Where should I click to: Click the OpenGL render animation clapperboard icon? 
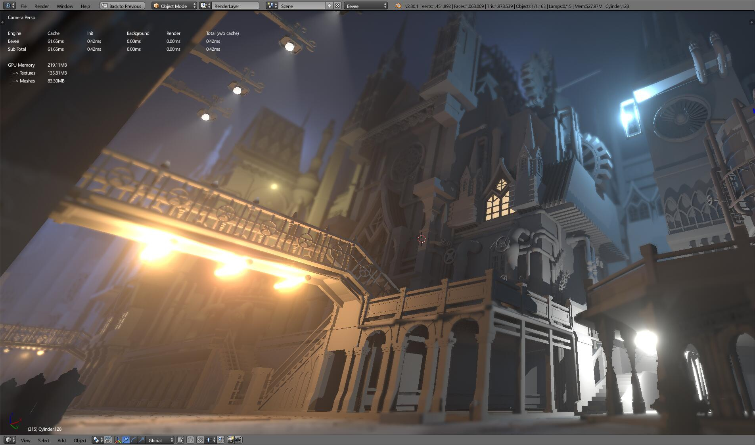tap(238, 440)
